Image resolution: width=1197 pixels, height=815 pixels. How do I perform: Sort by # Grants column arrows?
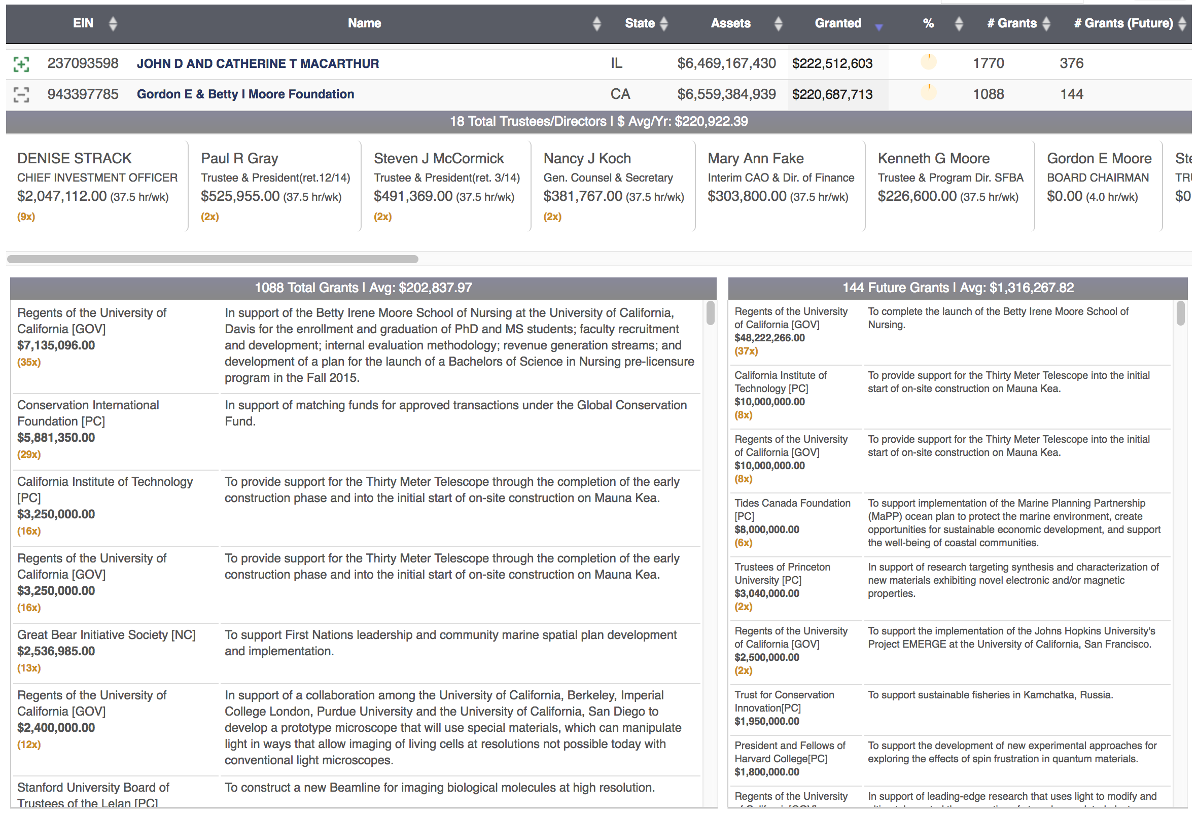pyautogui.click(x=1045, y=24)
